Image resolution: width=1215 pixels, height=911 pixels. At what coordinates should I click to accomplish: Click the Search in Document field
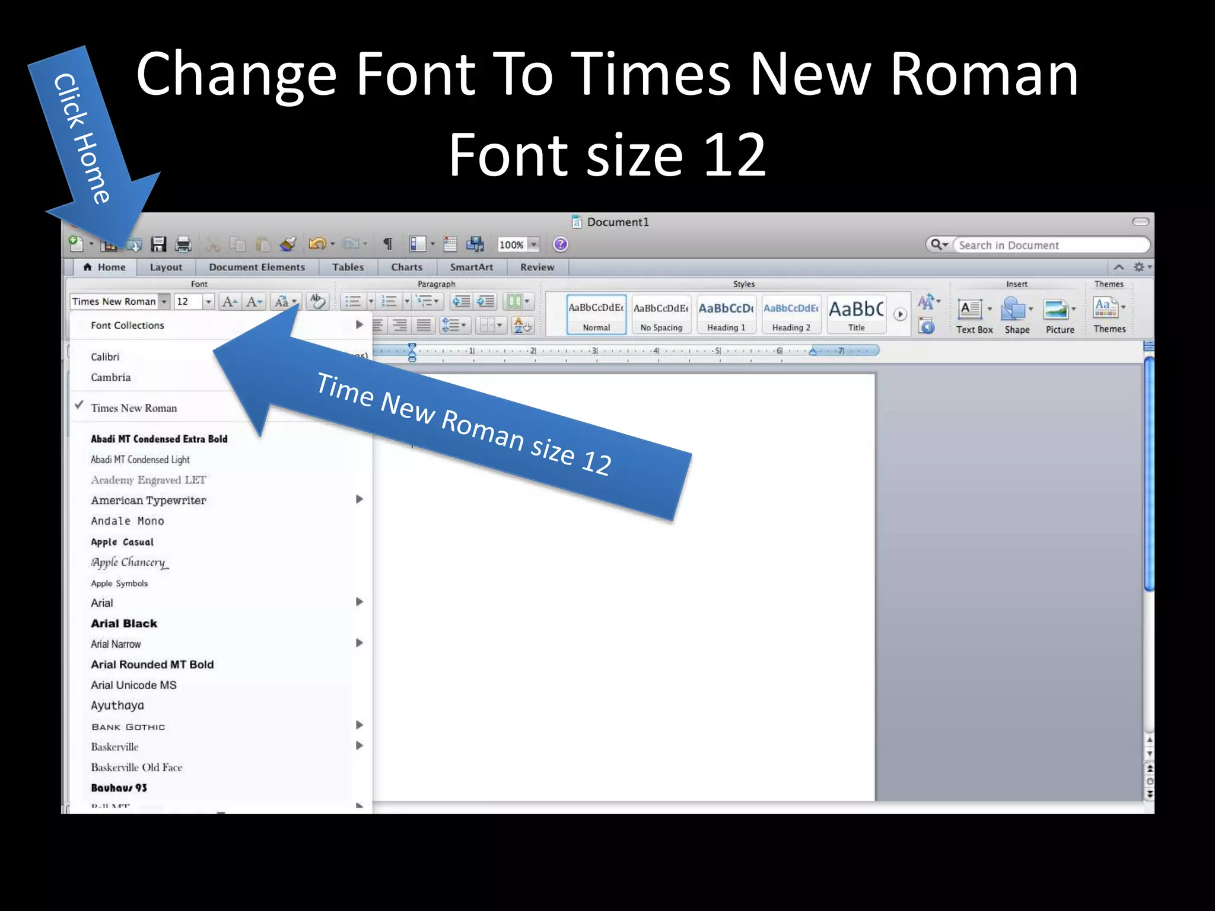[1051, 245]
